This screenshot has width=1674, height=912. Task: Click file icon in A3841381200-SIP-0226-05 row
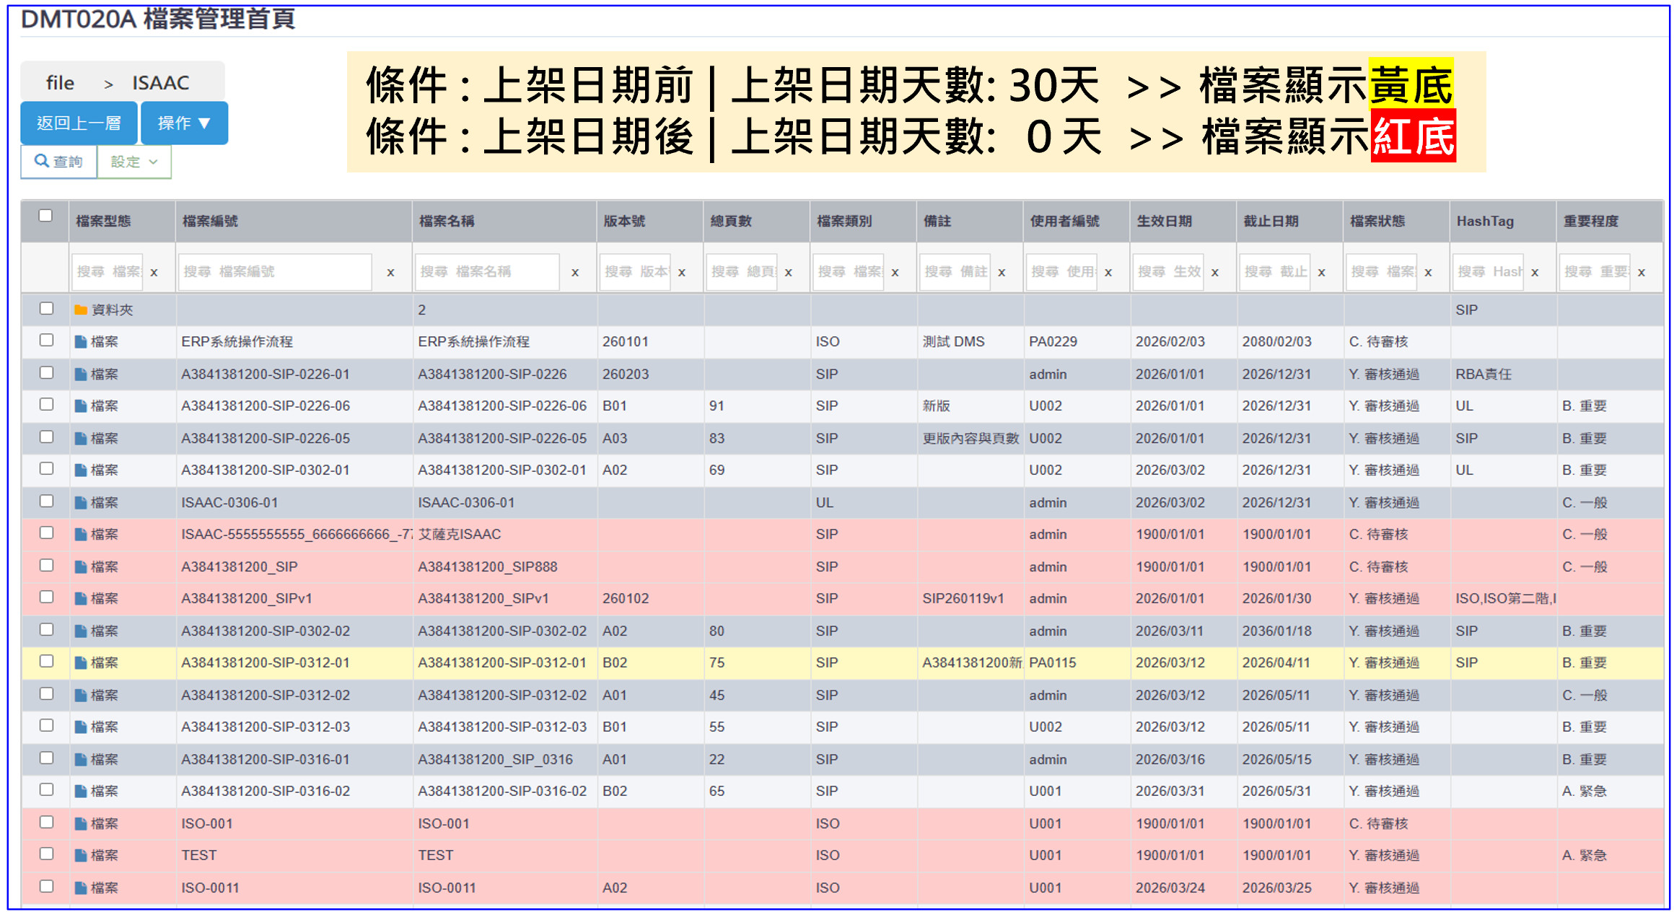coord(81,439)
